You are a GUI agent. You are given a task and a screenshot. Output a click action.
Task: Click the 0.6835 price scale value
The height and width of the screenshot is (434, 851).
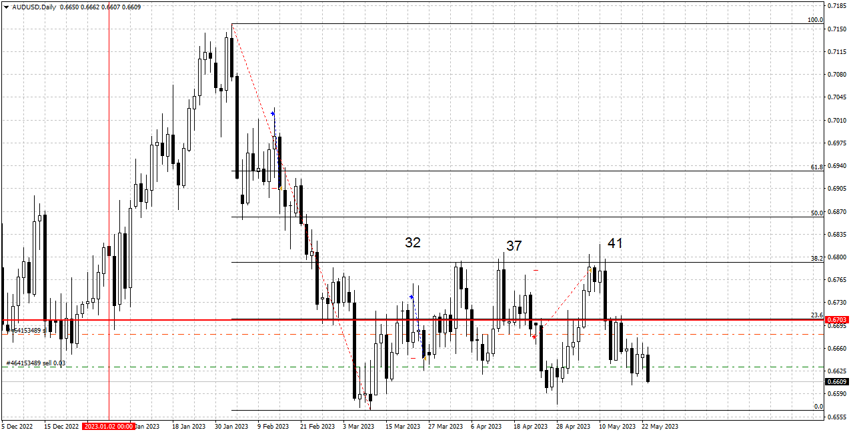[x=837, y=235]
